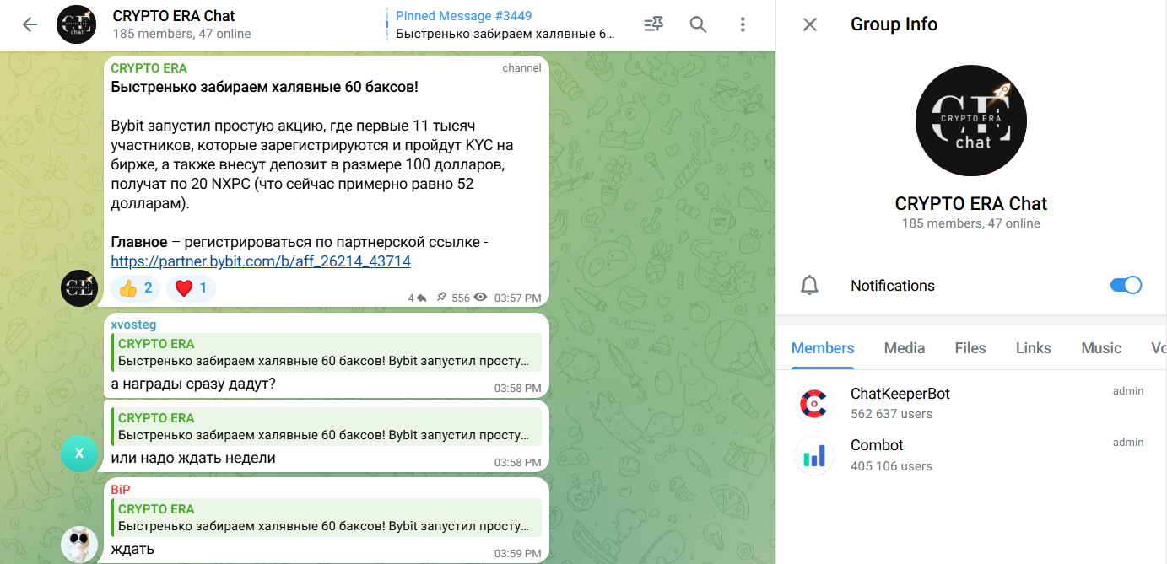Jump to Pinned Message #3449
Screen dimensions: 1167x564
(505, 24)
